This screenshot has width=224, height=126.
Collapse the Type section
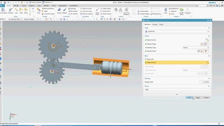(x=209, y=28)
